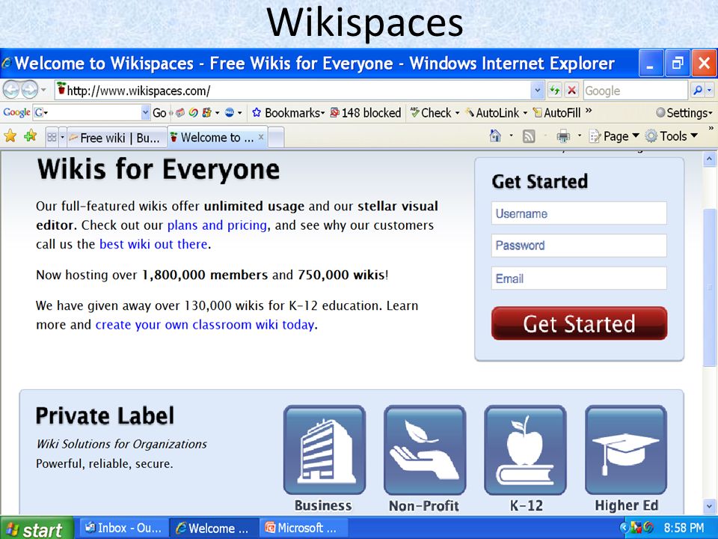Open the Bookmarks toolbar menu
This screenshot has width=718, height=539.
click(289, 113)
